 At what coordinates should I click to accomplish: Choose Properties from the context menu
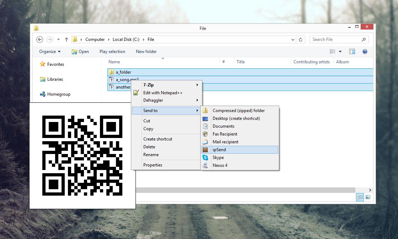tap(153, 165)
